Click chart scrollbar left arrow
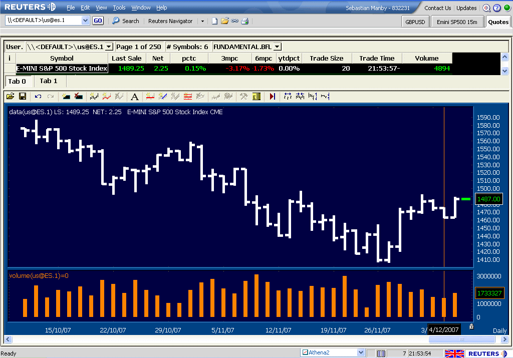The width and height of the screenshot is (513, 358). pos(8,339)
